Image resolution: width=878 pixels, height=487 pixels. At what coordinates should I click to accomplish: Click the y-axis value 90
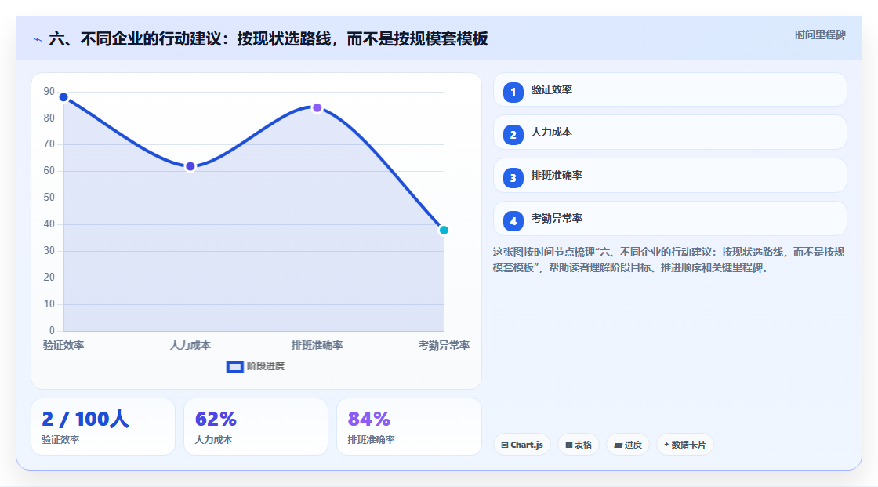point(49,91)
